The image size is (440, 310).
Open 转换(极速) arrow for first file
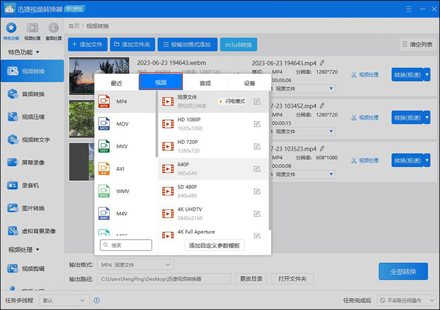pyautogui.click(x=427, y=75)
